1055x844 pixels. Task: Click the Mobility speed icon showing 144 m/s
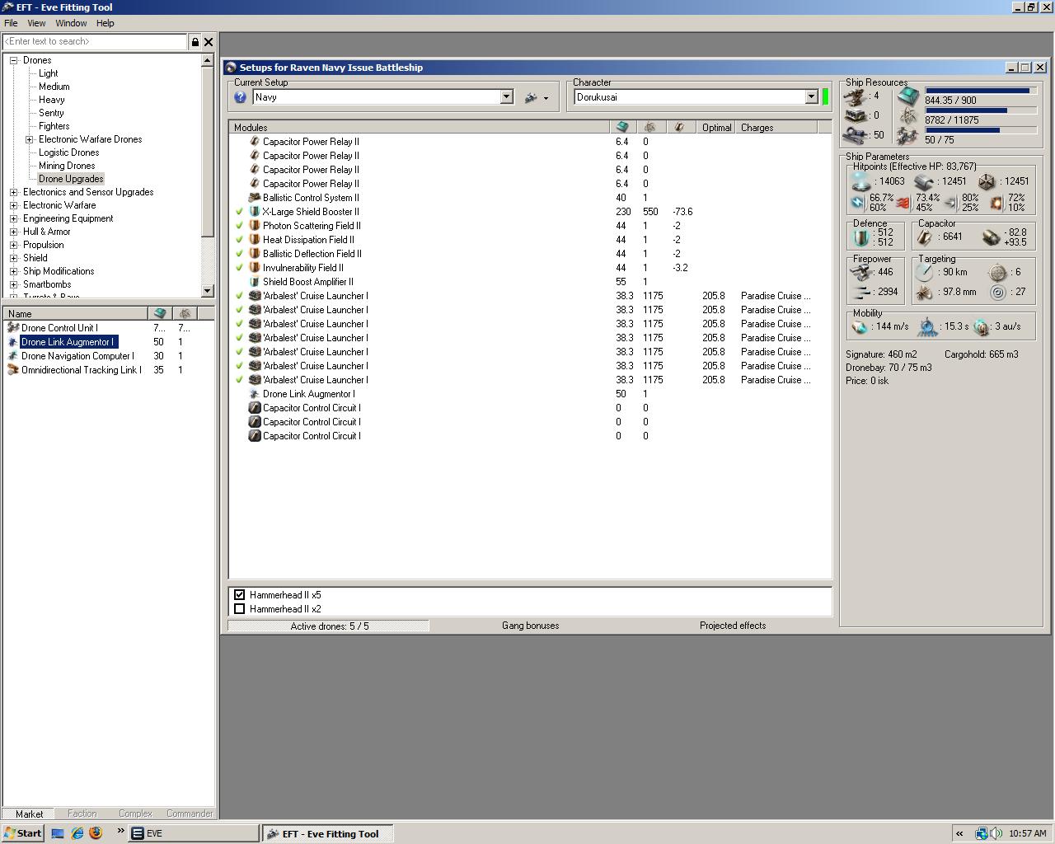pos(860,327)
